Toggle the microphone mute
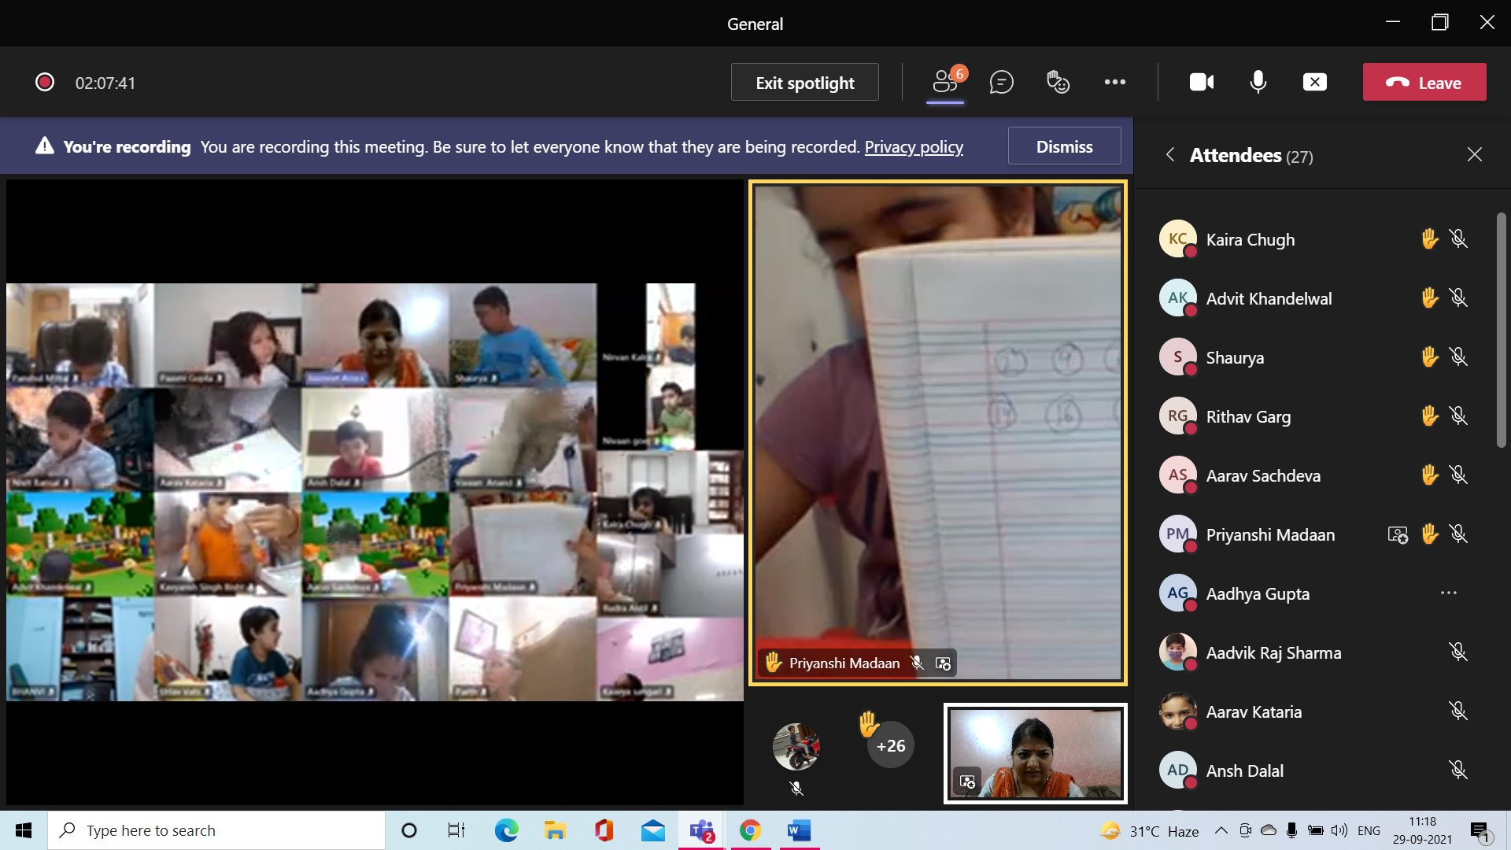Viewport: 1511px width, 850px height. (1258, 82)
